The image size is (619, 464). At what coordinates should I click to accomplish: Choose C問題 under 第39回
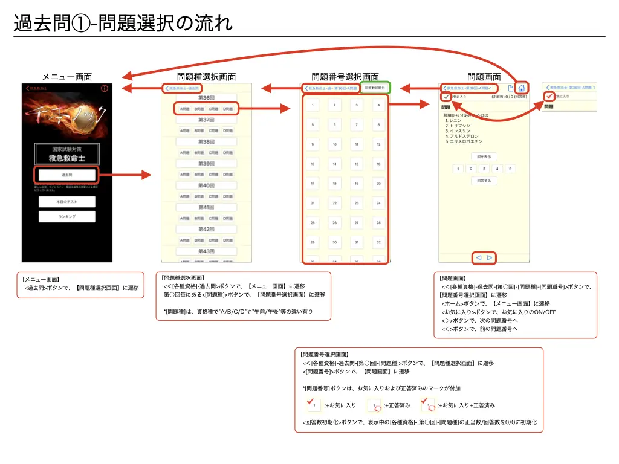[x=213, y=175]
